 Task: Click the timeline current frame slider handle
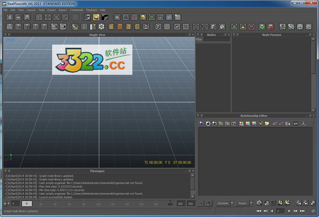click(27, 203)
